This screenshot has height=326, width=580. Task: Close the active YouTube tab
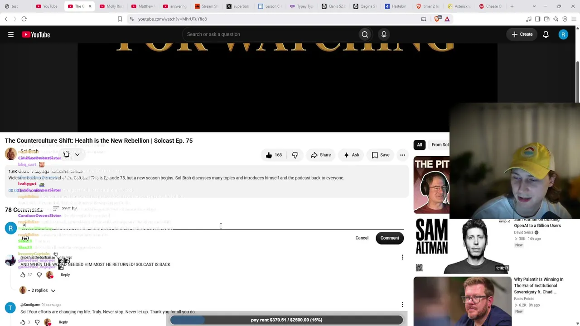[90, 6]
